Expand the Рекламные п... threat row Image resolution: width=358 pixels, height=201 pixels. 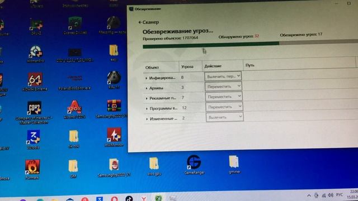[147, 98]
